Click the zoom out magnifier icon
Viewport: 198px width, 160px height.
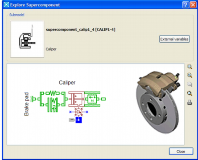pyautogui.click(x=190, y=75)
